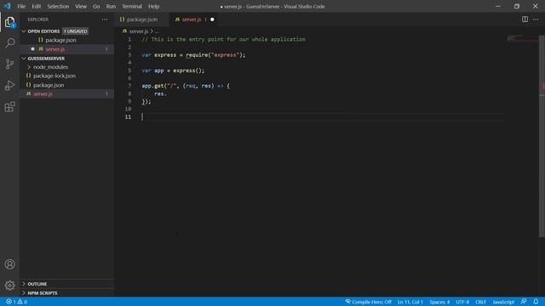Open the Run and Debug view

tap(9, 85)
